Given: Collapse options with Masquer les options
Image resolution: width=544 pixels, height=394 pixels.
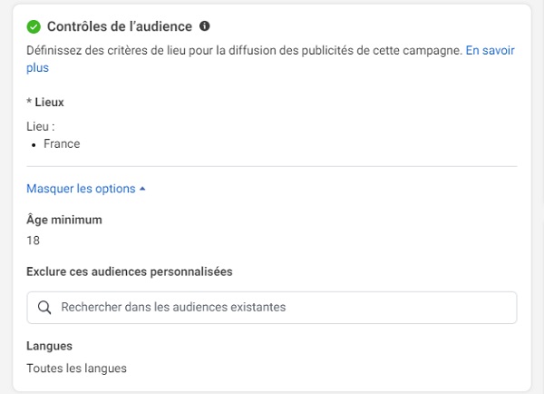Looking at the screenshot, I should pyautogui.click(x=81, y=189).
